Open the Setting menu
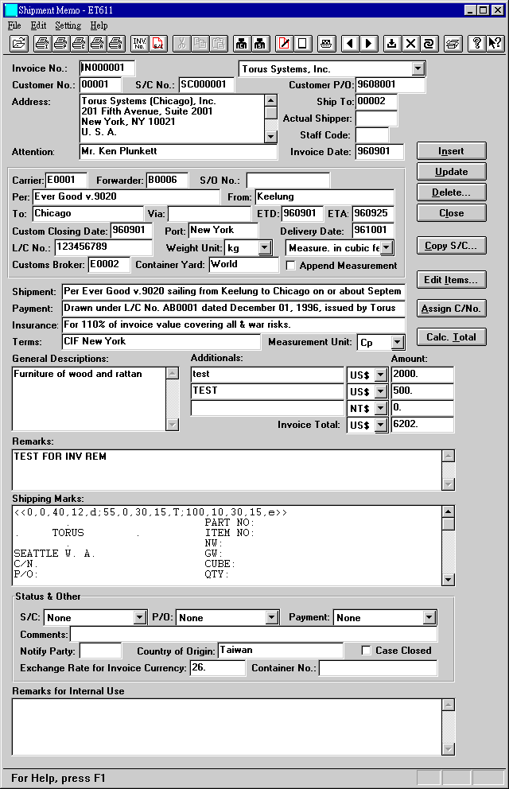This screenshot has height=789, width=509. click(x=68, y=25)
